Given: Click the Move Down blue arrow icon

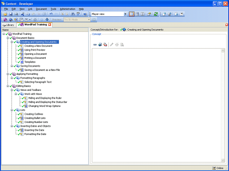Looking at the screenshot, I should pos(47,20).
